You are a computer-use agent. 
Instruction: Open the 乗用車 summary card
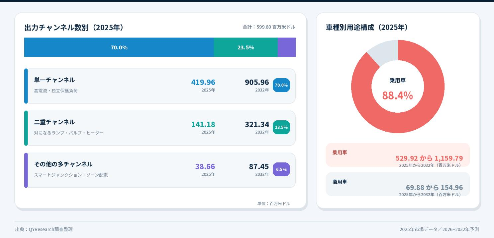click(x=398, y=155)
